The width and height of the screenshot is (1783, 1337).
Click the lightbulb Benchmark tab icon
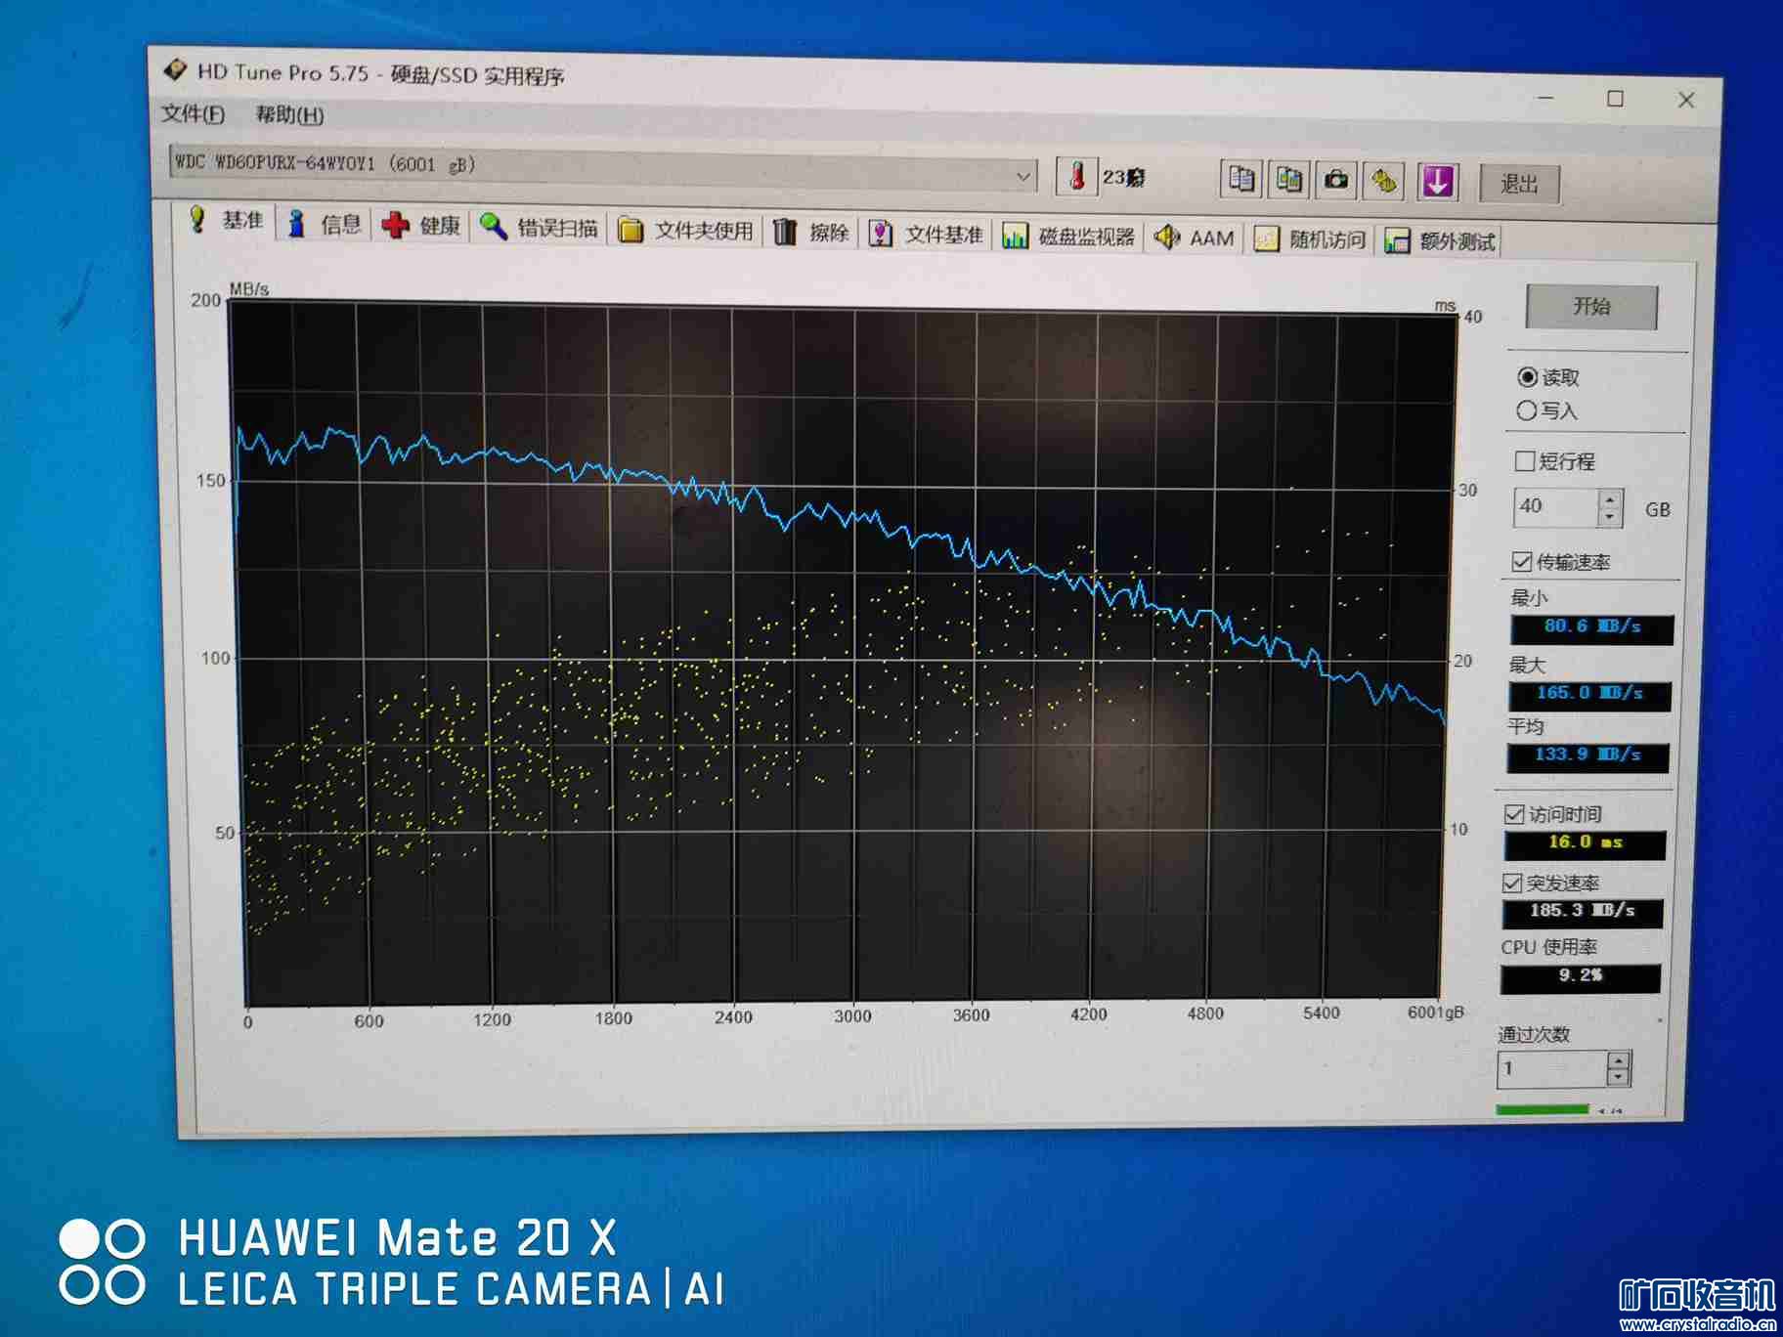tap(197, 219)
